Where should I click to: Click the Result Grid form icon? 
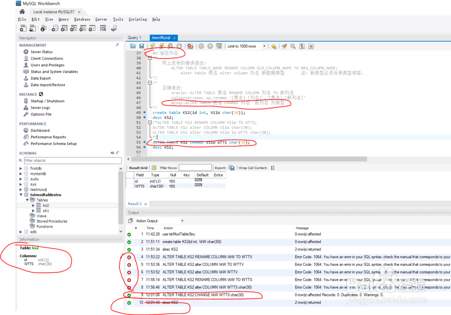154,168
